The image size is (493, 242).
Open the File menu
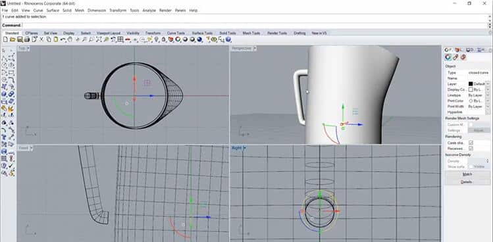5,11
